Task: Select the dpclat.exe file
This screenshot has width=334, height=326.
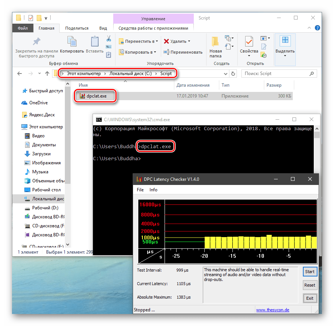Action: [x=96, y=96]
